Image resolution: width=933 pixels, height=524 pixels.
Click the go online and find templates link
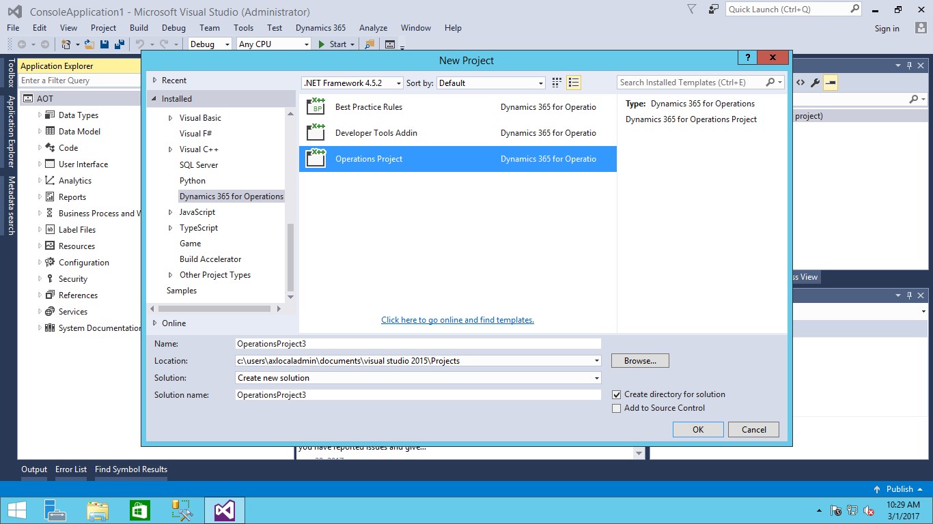pyautogui.click(x=458, y=320)
